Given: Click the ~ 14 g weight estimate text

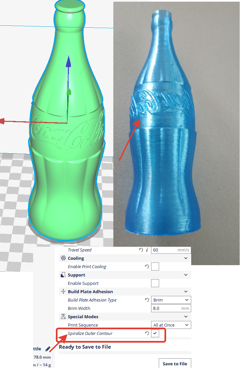Looking at the screenshot, I should [x=45, y=365].
